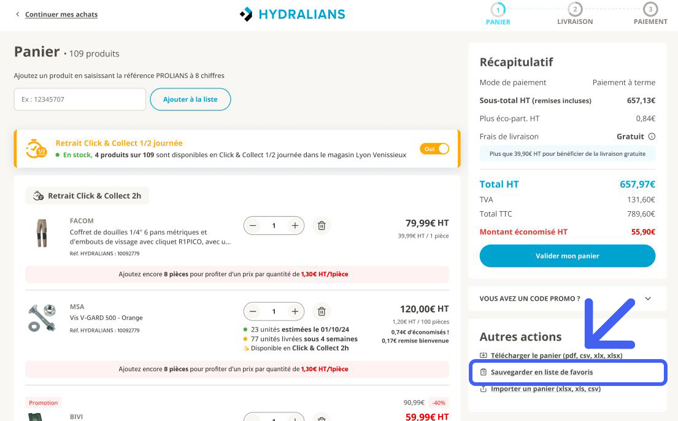Click the back chevron beside Continuer mes achats

tap(18, 14)
